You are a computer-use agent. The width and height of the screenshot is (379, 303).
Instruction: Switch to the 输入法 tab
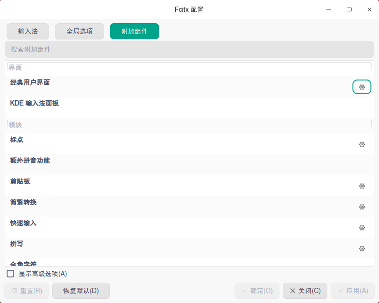pyautogui.click(x=28, y=31)
